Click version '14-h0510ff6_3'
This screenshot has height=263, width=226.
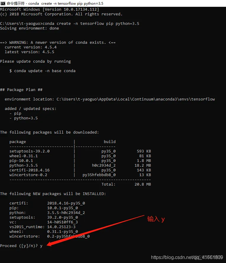63,222
